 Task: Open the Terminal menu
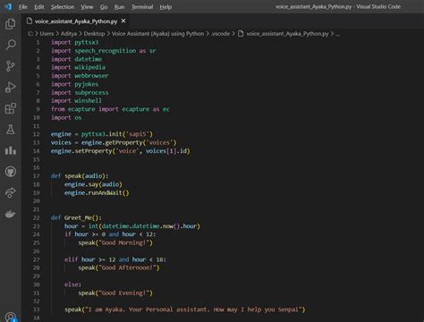tap(142, 7)
